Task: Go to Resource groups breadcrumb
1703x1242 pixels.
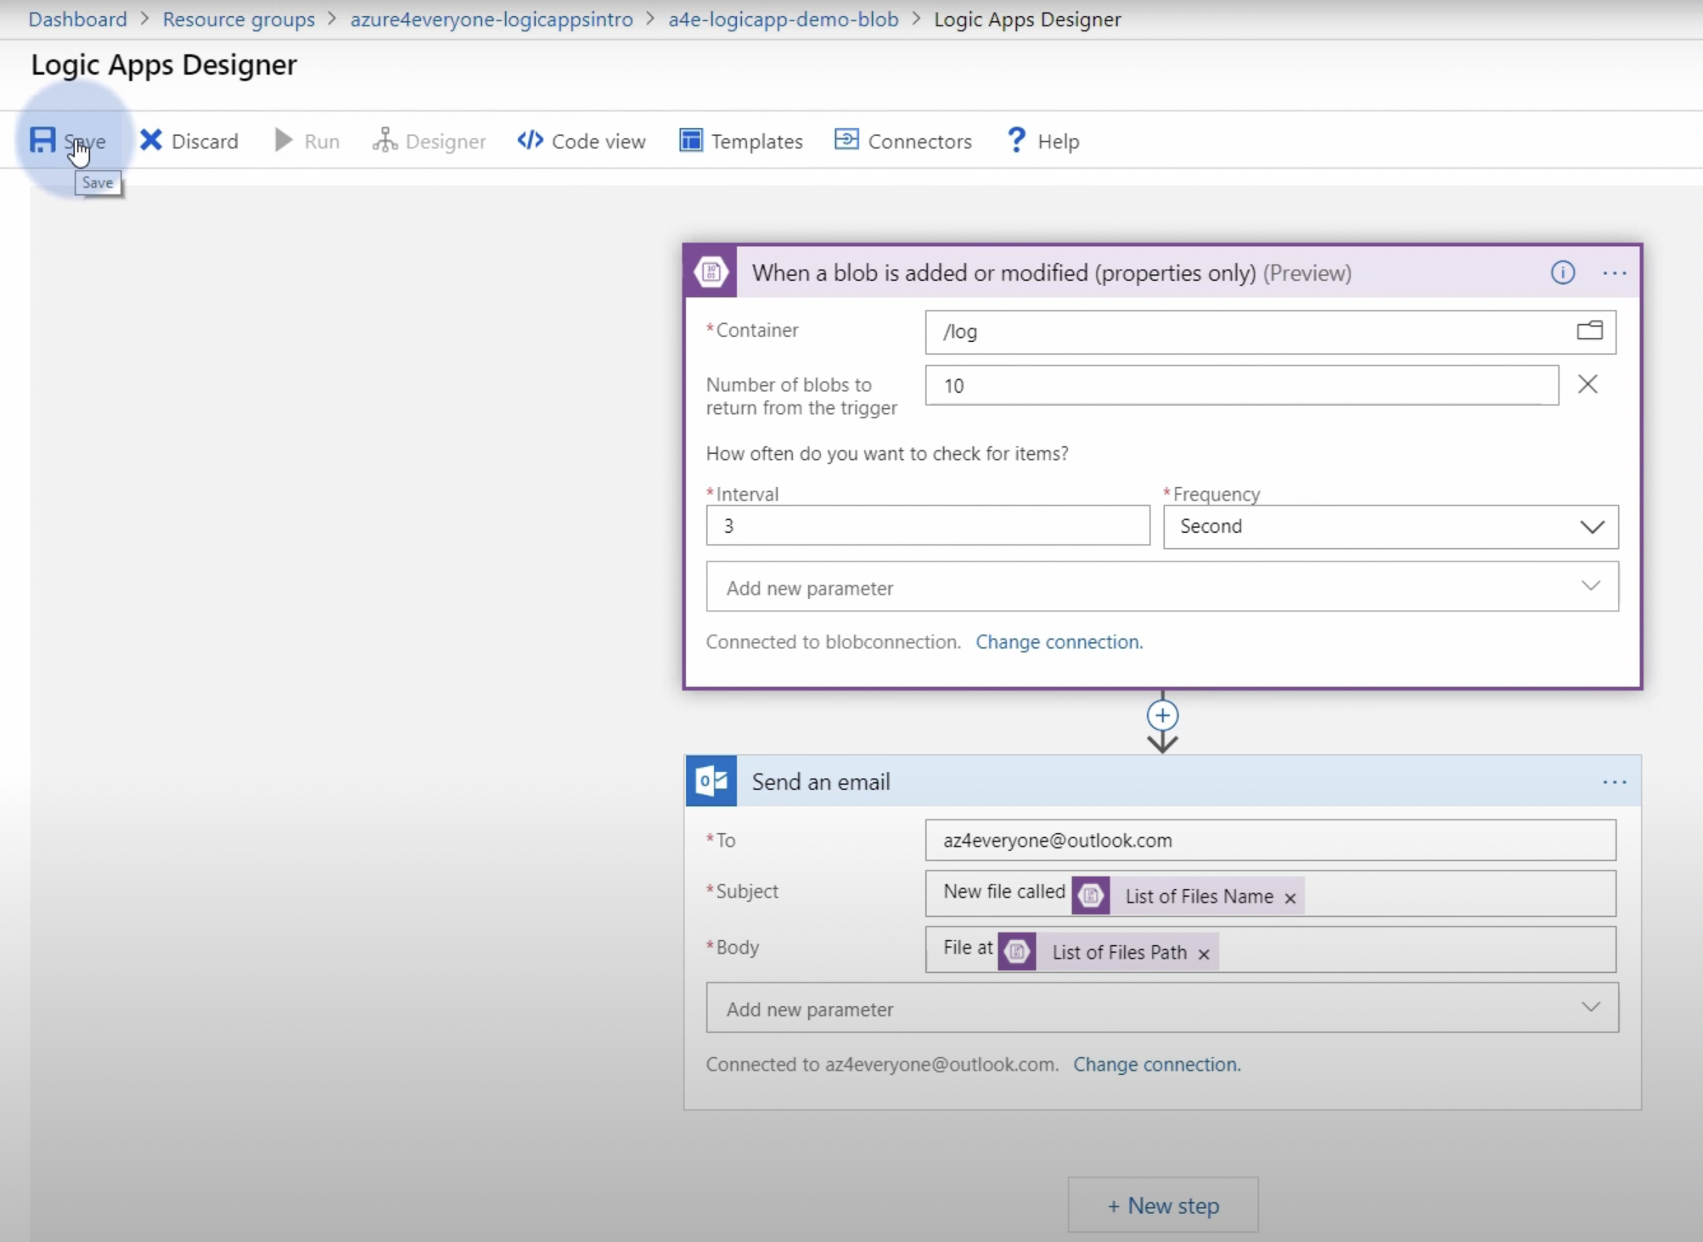Action: coord(239,19)
